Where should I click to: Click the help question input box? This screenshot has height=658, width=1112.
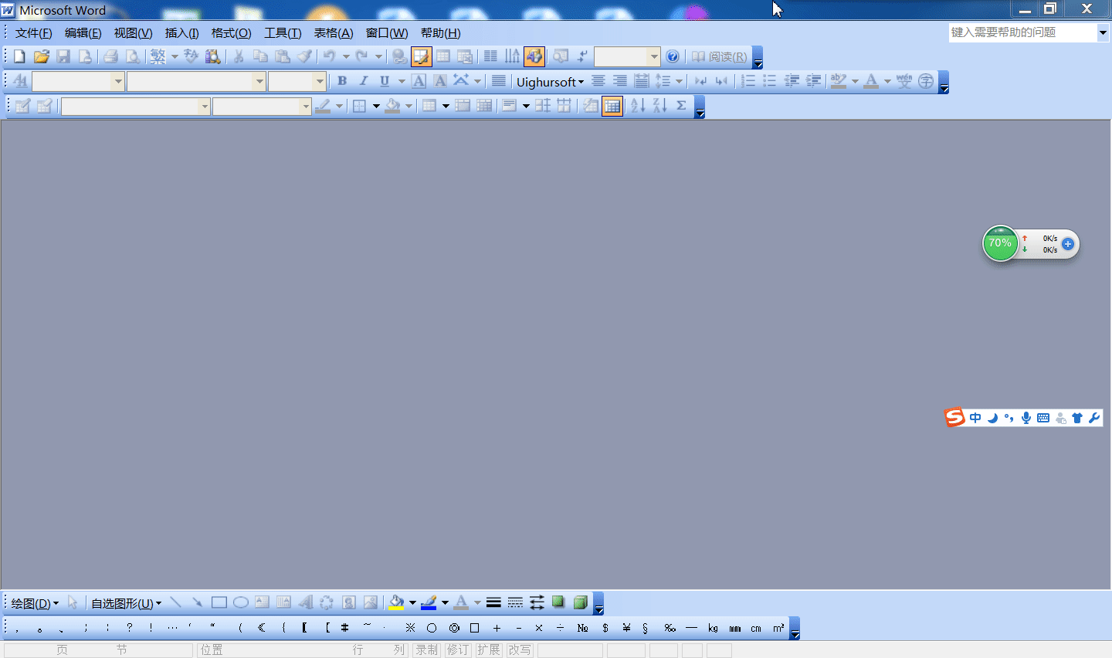[x=1022, y=32]
